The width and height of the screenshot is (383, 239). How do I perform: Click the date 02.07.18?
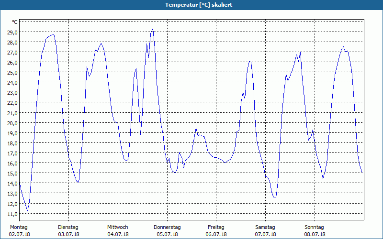coord(20,234)
